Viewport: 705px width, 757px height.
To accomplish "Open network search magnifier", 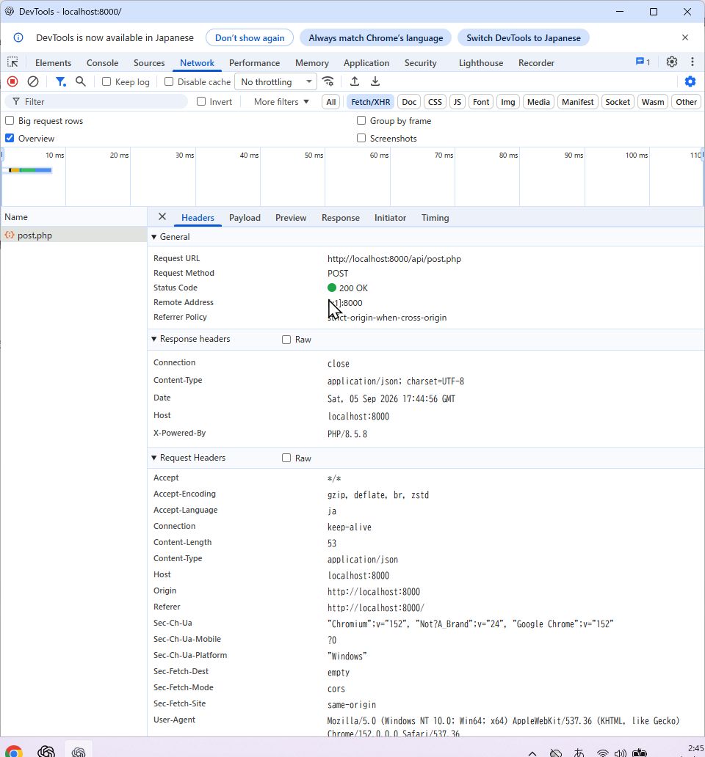I will (x=81, y=81).
